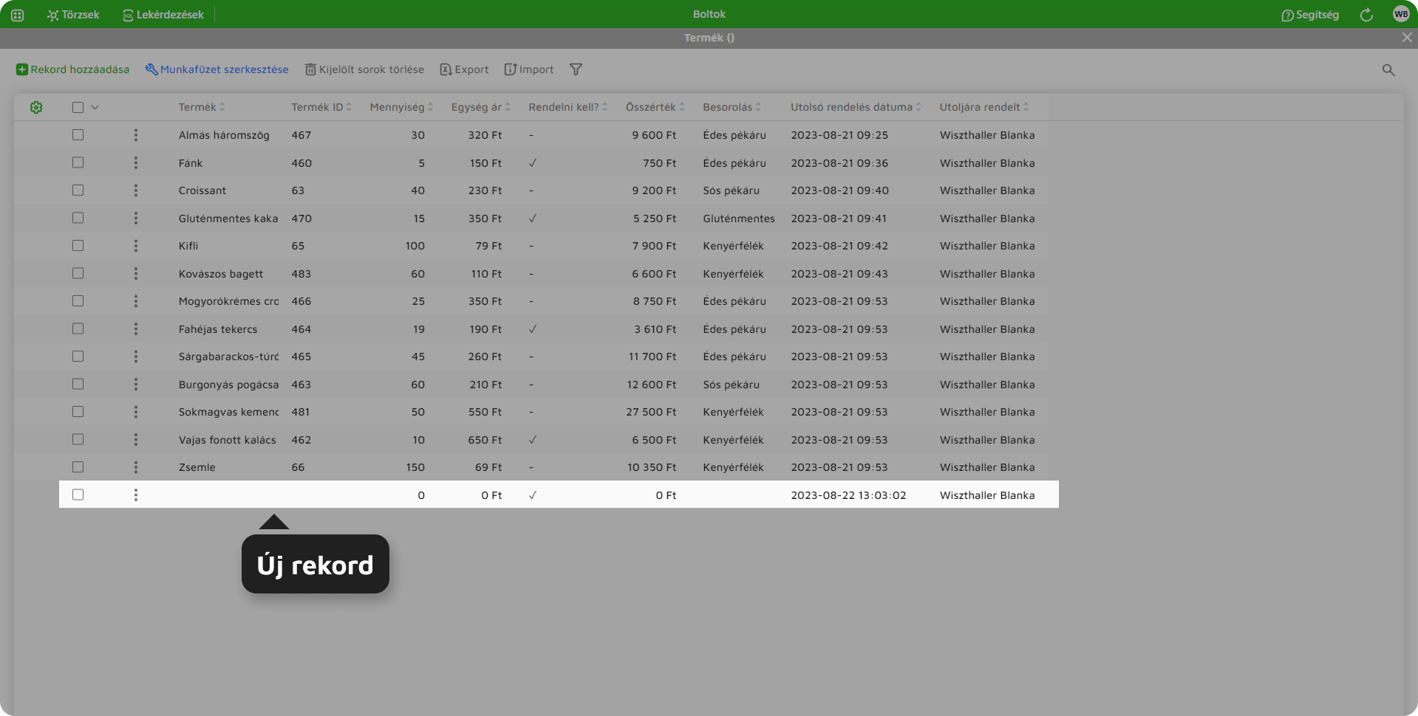Click the empty Termék cell of new record
This screenshot has height=716, width=1418.
click(228, 495)
